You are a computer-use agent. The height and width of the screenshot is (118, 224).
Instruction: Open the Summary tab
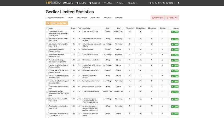119,18
